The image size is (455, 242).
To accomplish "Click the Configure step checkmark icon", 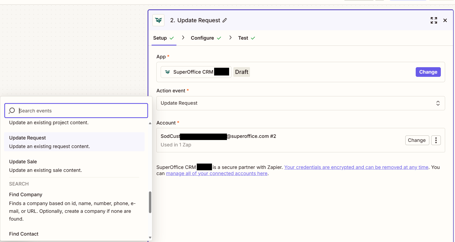I will [x=220, y=38].
